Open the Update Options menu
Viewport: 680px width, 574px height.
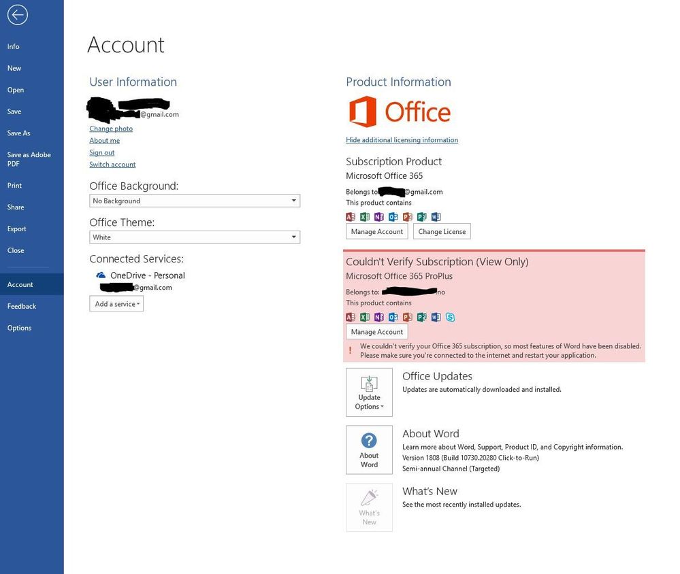tap(369, 392)
